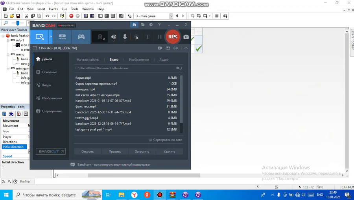Select Initial direction property row
Screen dimensions: 354x200
14,147
